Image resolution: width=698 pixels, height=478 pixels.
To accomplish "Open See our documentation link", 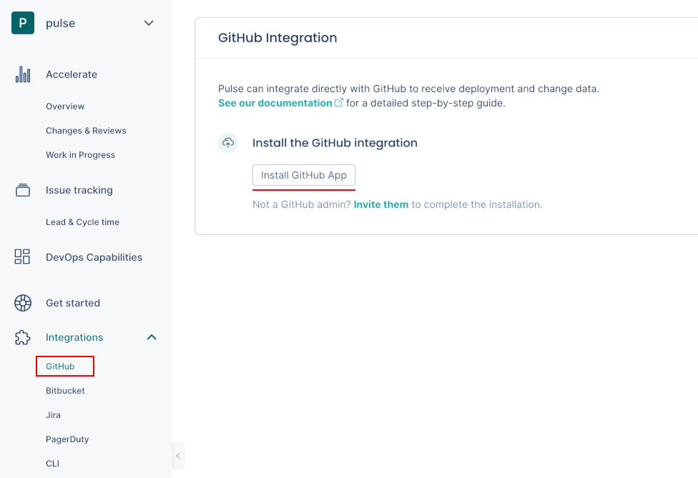I will click(275, 102).
